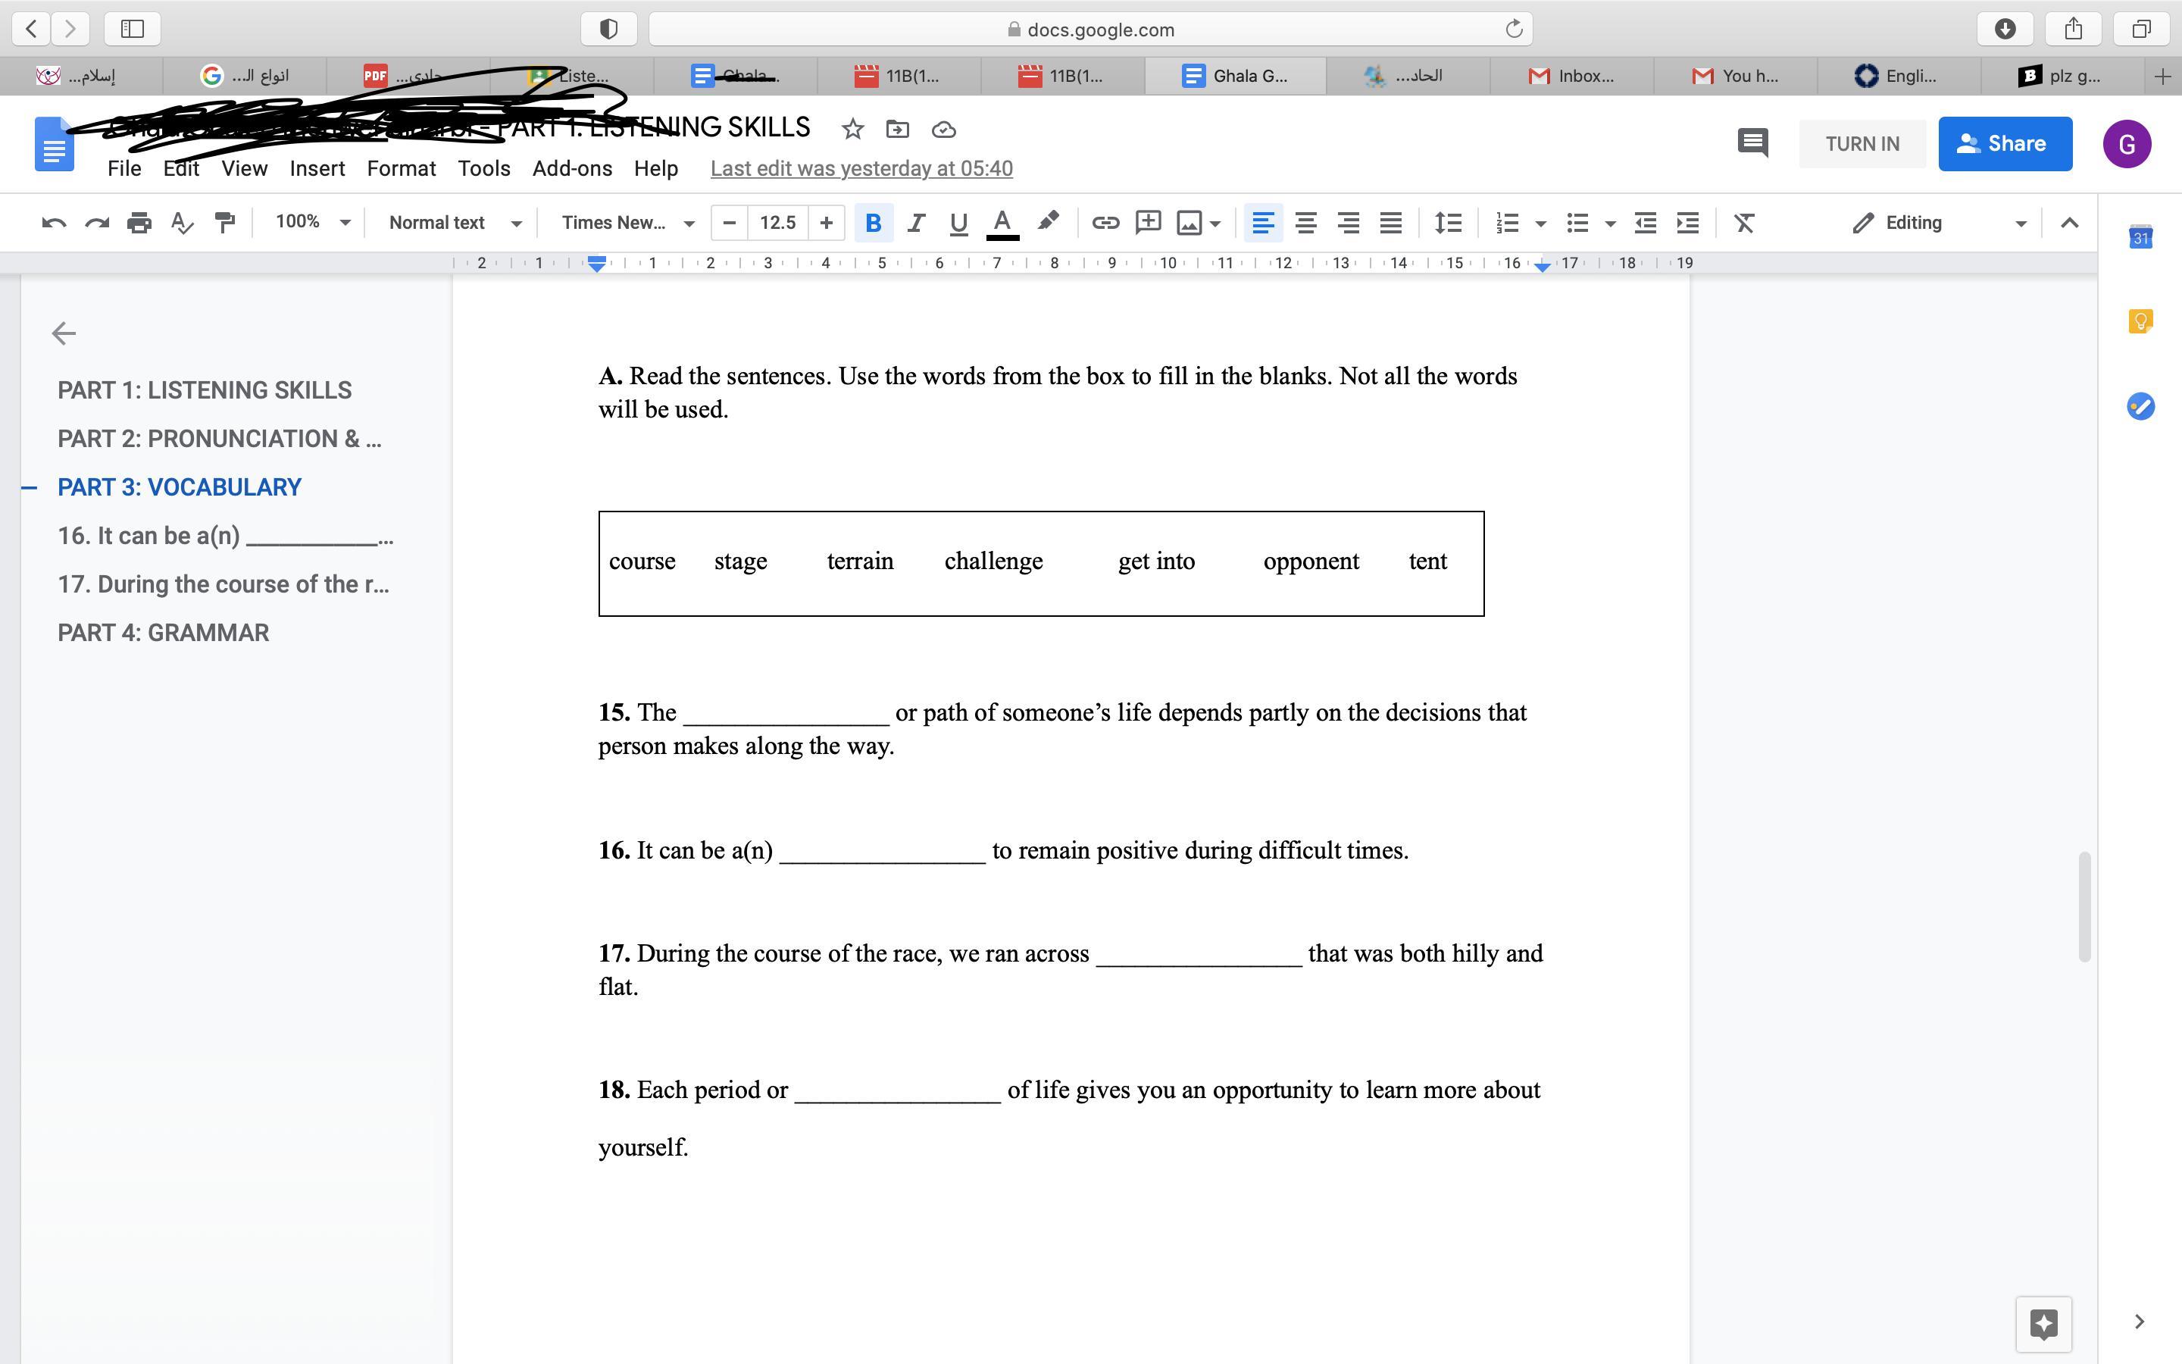2182x1364 pixels.
Task: Click the Print icon in the toolbar
Action: (139, 223)
